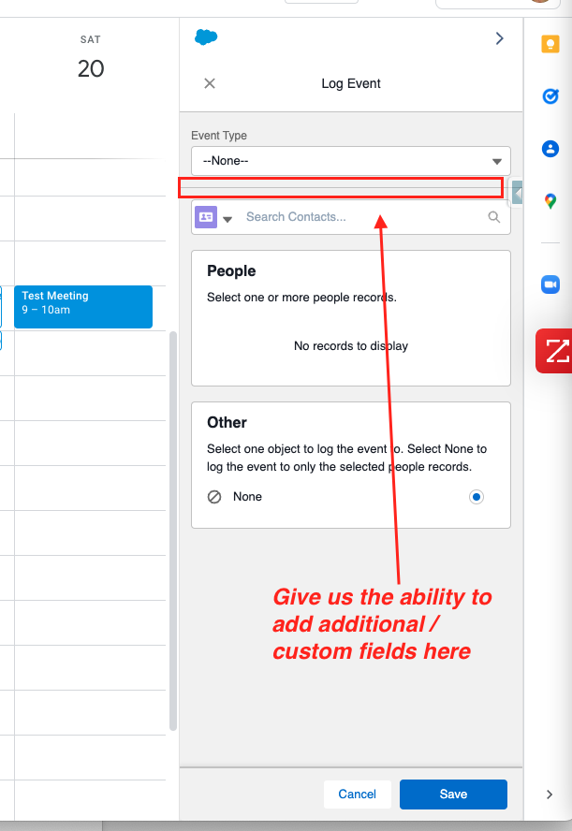Click the 'No records to display' text
This screenshot has width=572, height=831.
click(351, 346)
